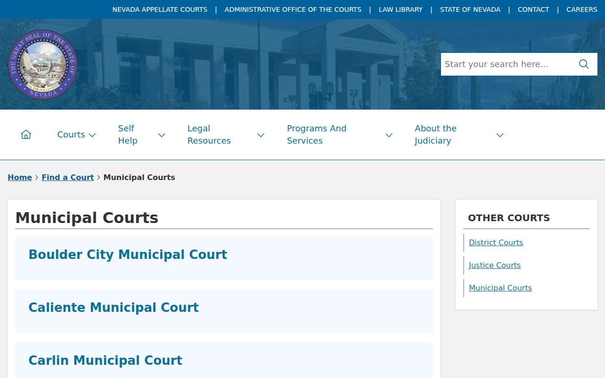Open the Law Library link
The width and height of the screenshot is (605, 378).
pyautogui.click(x=401, y=9)
